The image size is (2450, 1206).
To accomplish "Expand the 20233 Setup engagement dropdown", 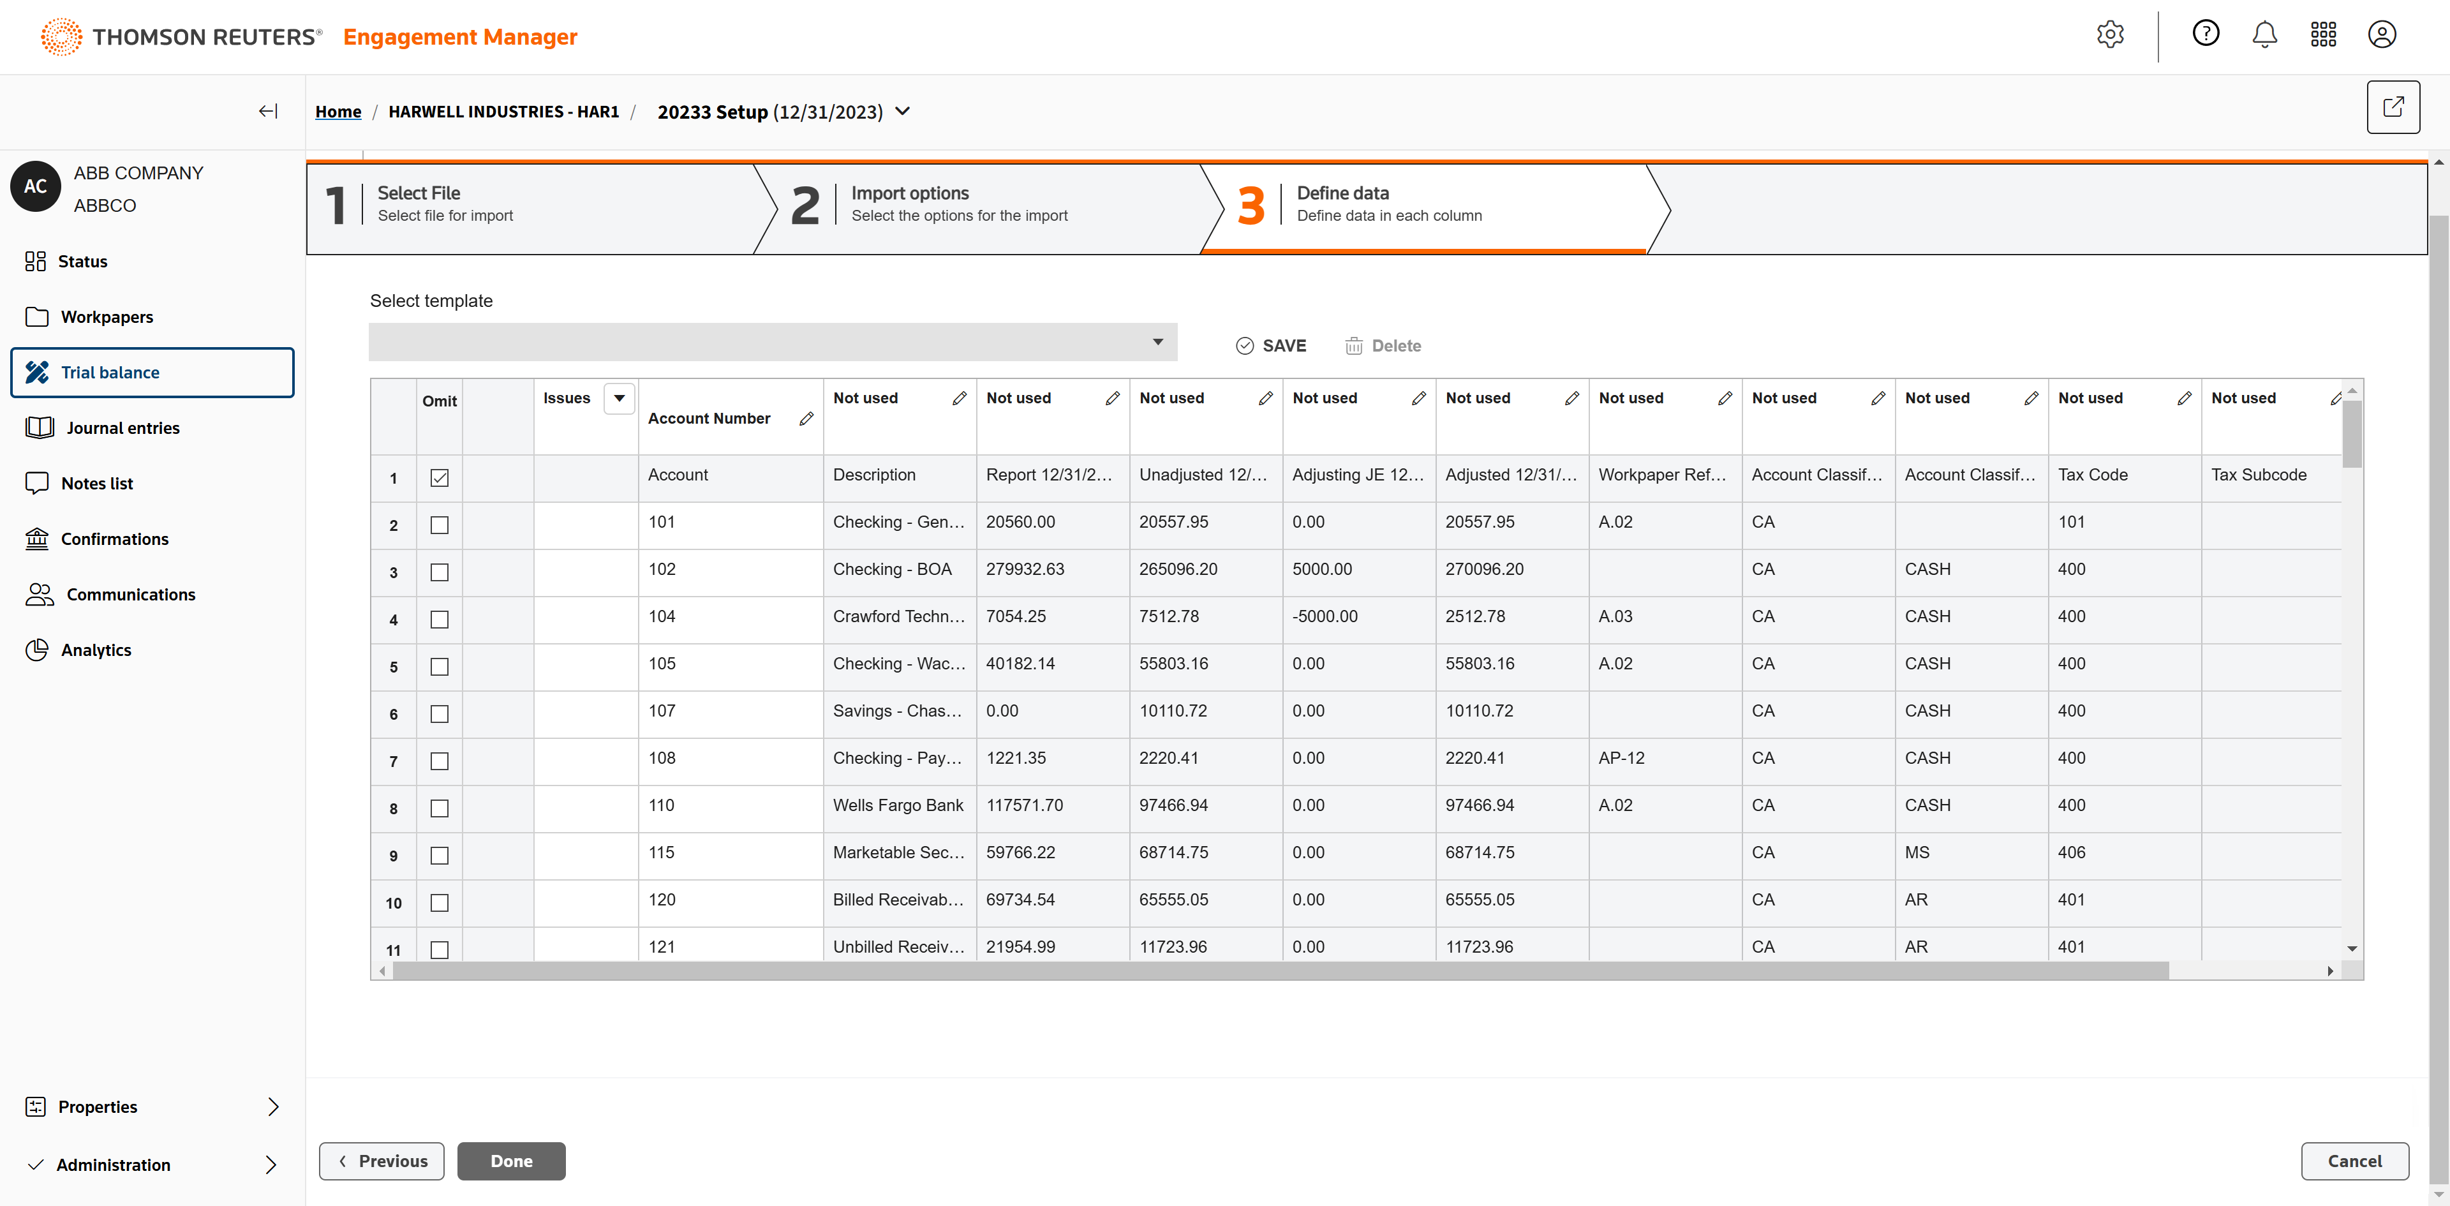I will (x=903, y=111).
